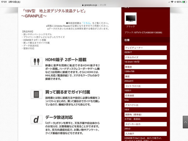Viewport: 188px width, 141px height.
Task: Tap the Wi-Fi status icon
Action: (x=172, y=2)
